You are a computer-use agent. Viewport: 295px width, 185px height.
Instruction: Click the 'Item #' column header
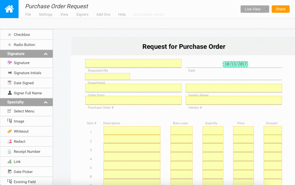coord(91,123)
